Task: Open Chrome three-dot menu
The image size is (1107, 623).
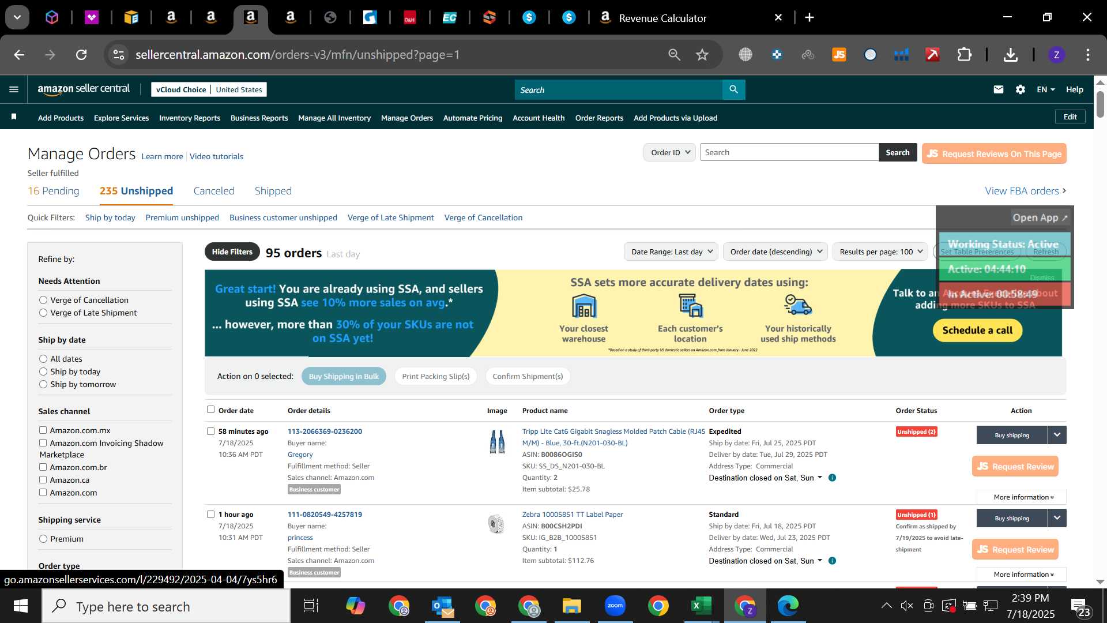Action: click(1088, 55)
